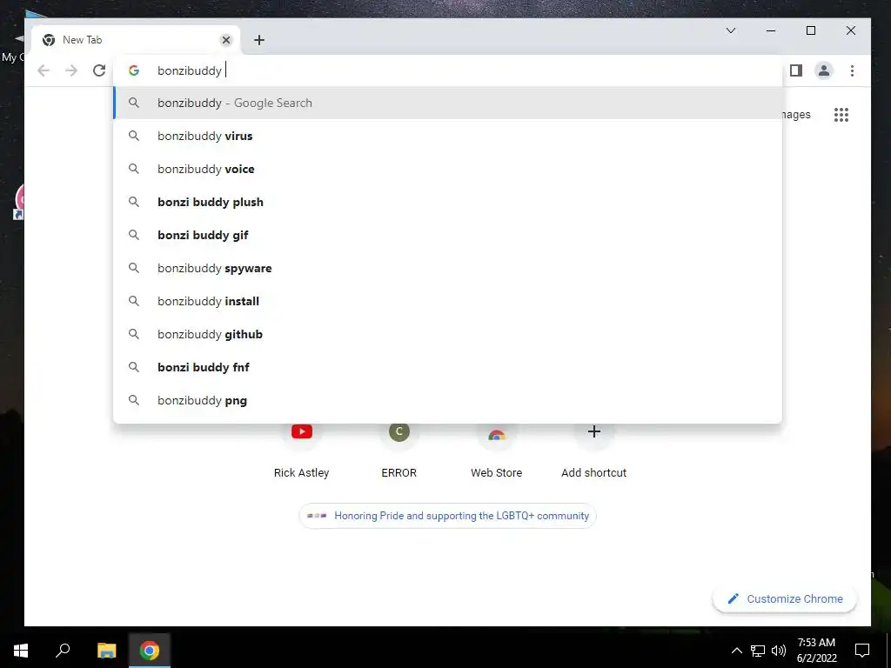Open the Google apps grid
Image resolution: width=891 pixels, height=668 pixels.
click(x=841, y=115)
